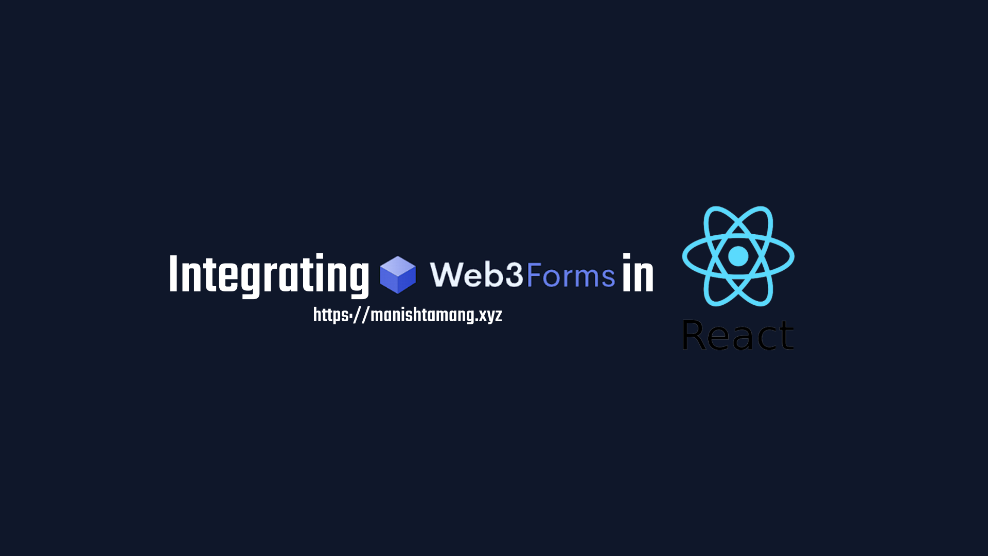Screen dimensions: 988x556
Task: Click the https://manishtamang.xyz URL
Action: click(x=407, y=315)
